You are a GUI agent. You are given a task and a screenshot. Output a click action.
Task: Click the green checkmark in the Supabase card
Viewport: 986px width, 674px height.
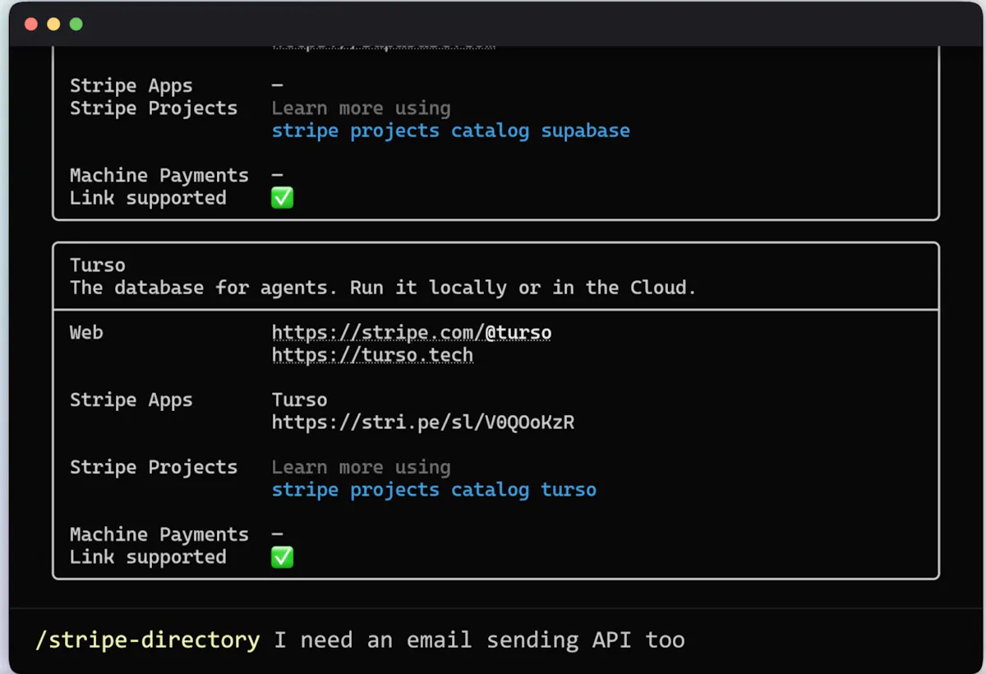point(282,198)
